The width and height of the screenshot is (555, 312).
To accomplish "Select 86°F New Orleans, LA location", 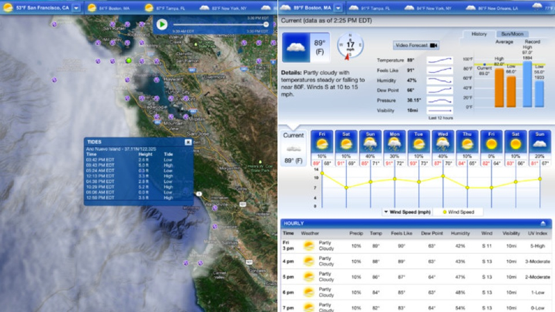I will point(493,8).
